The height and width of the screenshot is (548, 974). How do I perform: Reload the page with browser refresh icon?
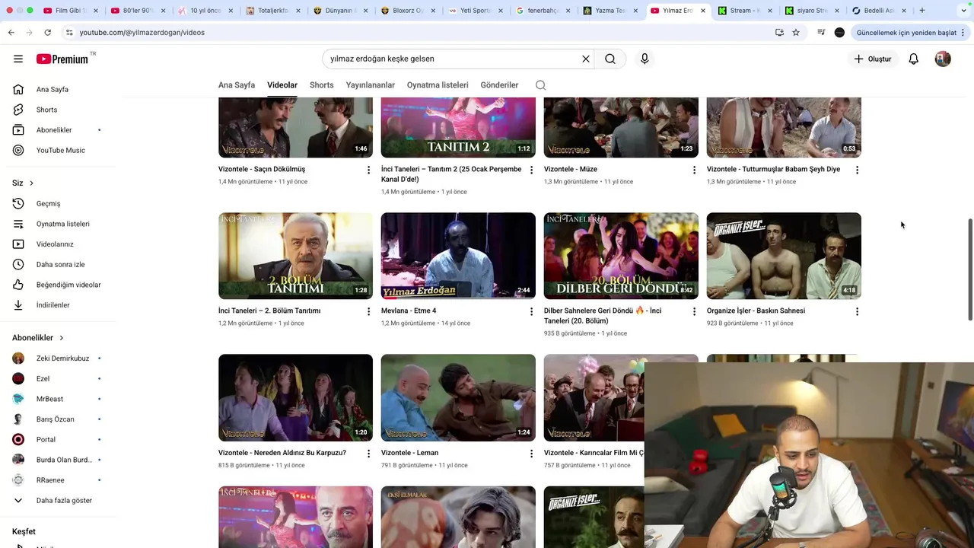[47, 33]
